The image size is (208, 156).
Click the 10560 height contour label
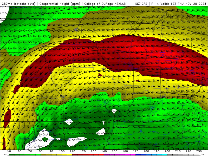coord(104,50)
